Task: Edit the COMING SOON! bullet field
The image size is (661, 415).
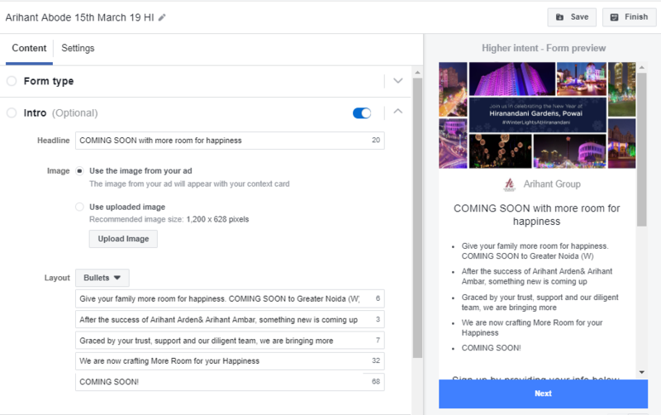Action: click(230, 382)
